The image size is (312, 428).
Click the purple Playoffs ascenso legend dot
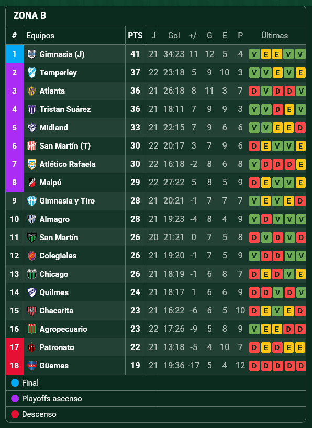[15, 399]
